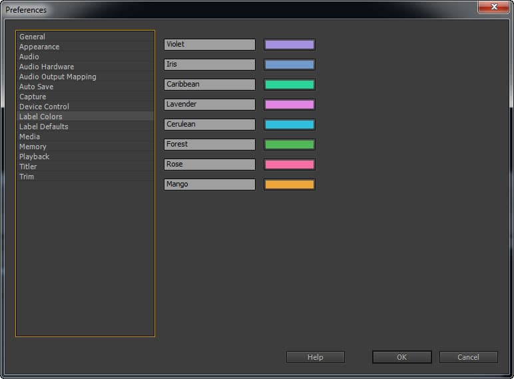Open Trim preferences
514x379 pixels.
coord(85,177)
